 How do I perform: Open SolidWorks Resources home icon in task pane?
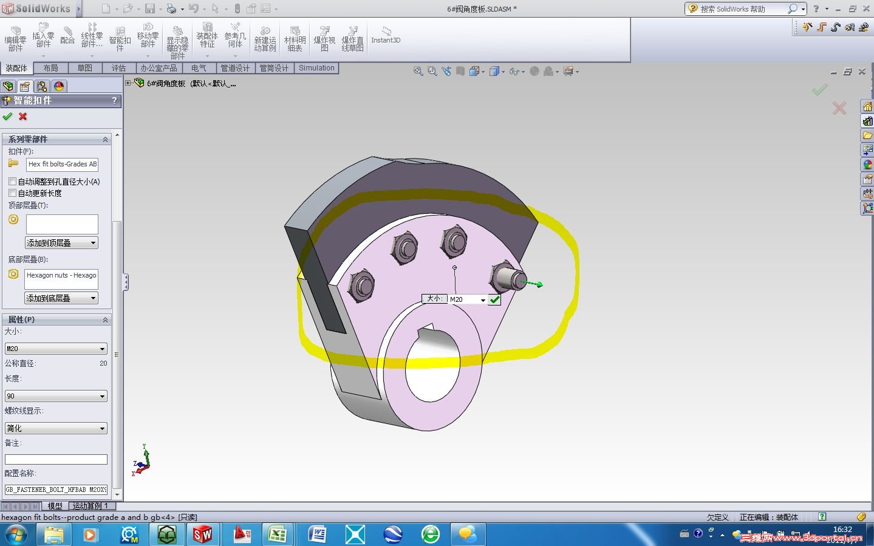(x=867, y=107)
